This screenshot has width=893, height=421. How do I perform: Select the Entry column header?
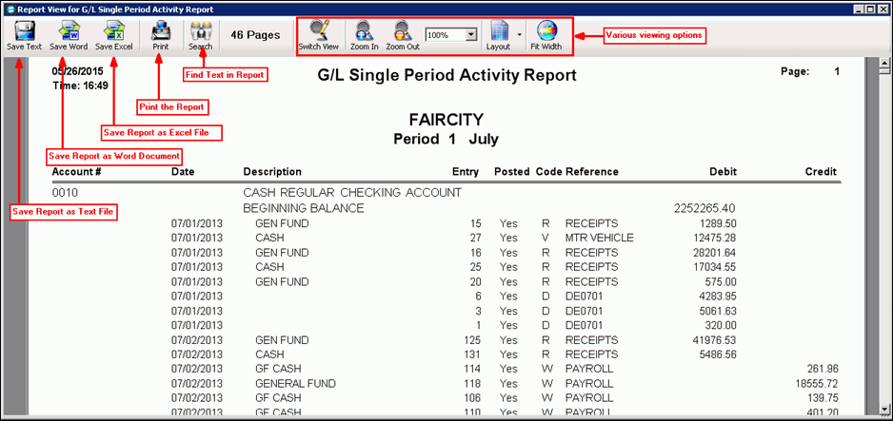(x=466, y=172)
